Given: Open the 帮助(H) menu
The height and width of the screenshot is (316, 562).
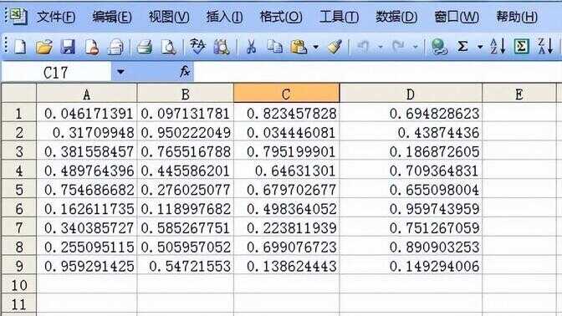Looking at the screenshot, I should [517, 17].
